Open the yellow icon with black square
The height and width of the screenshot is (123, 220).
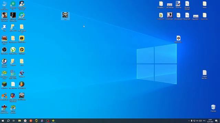pyautogui.click(x=22, y=39)
